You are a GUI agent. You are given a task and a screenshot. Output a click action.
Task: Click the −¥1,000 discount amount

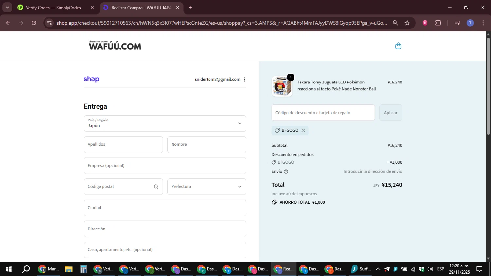click(394, 162)
